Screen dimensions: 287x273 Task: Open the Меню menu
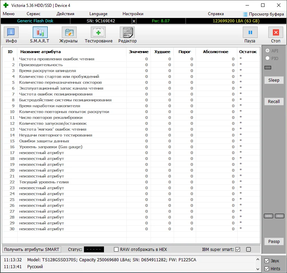9,14
